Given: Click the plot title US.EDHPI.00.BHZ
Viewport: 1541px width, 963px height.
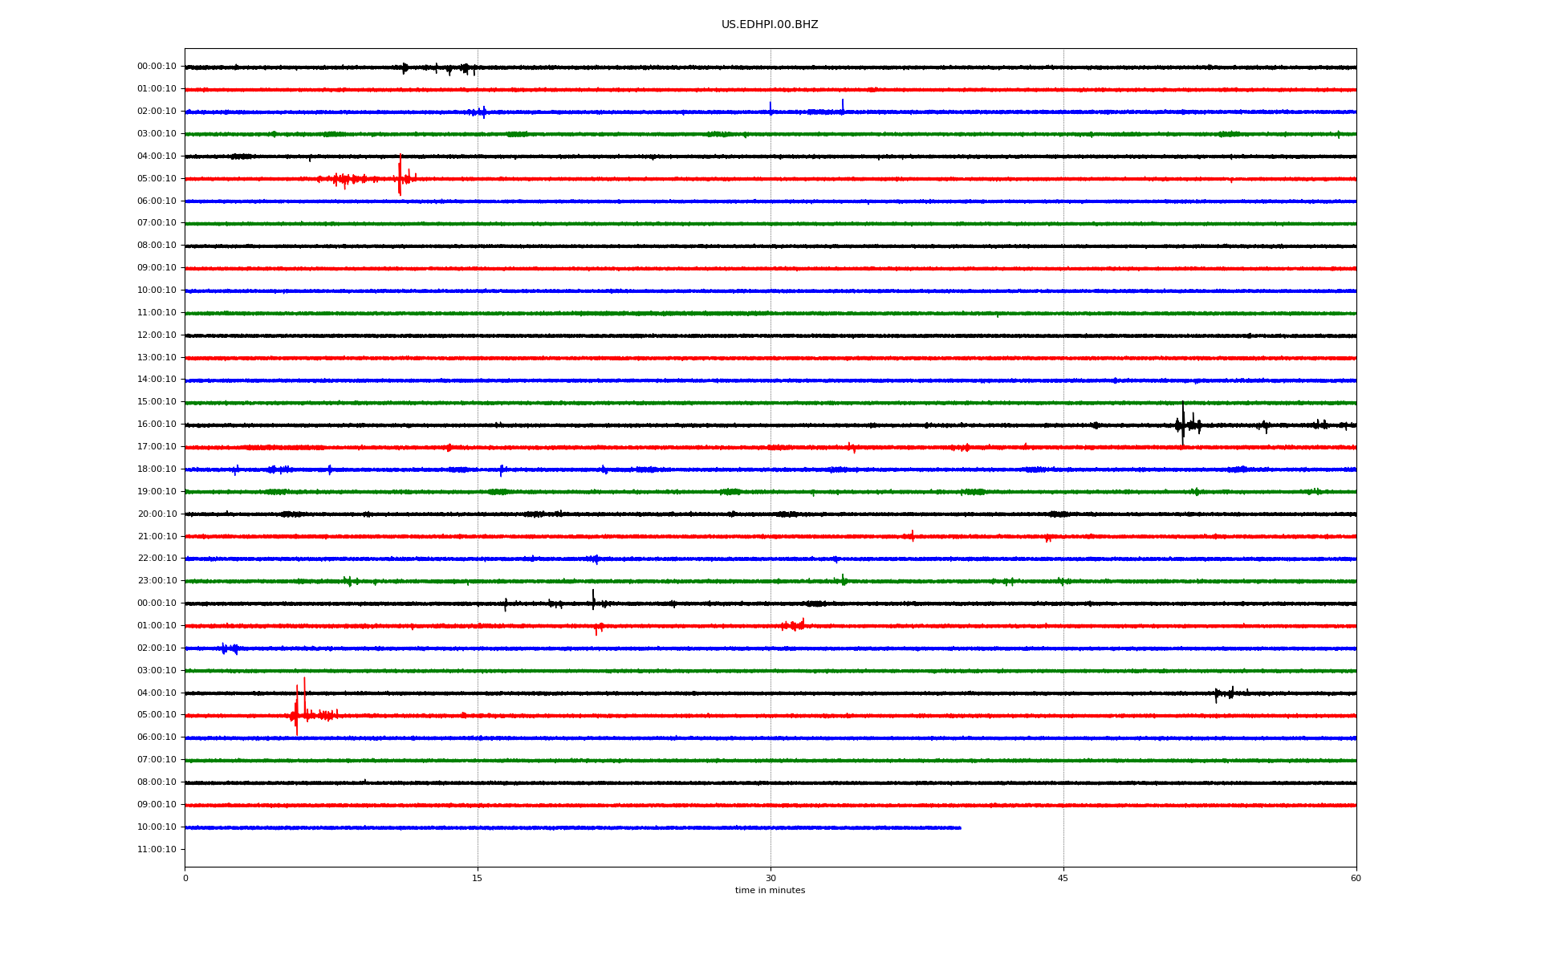Looking at the screenshot, I should pos(769,25).
